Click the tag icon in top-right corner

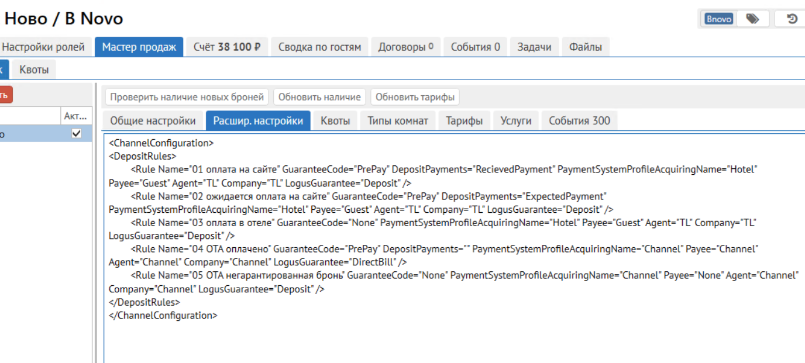752,19
